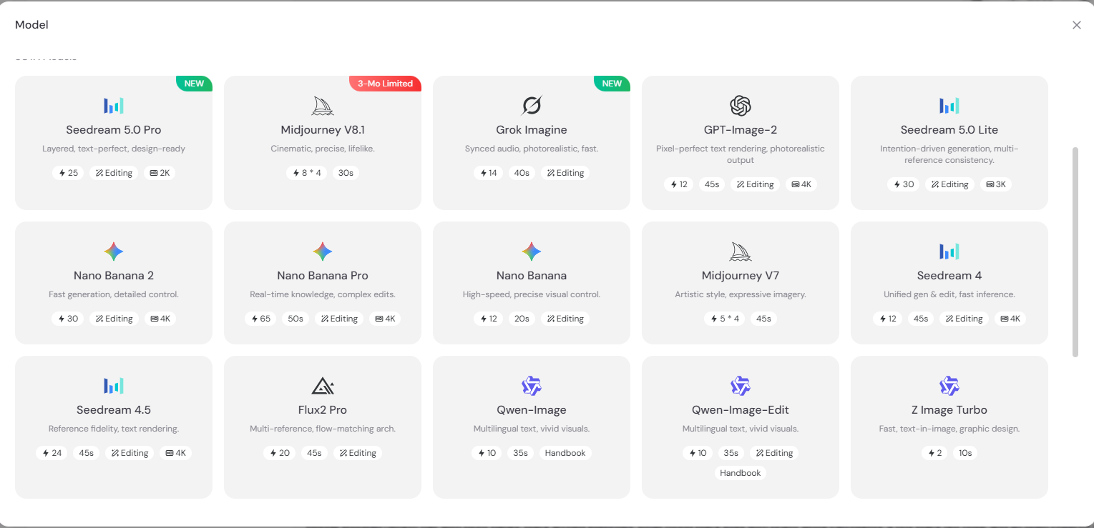The width and height of the screenshot is (1094, 528).
Task: Click the NEW badge on Grok Imagine
Action: [x=612, y=84]
